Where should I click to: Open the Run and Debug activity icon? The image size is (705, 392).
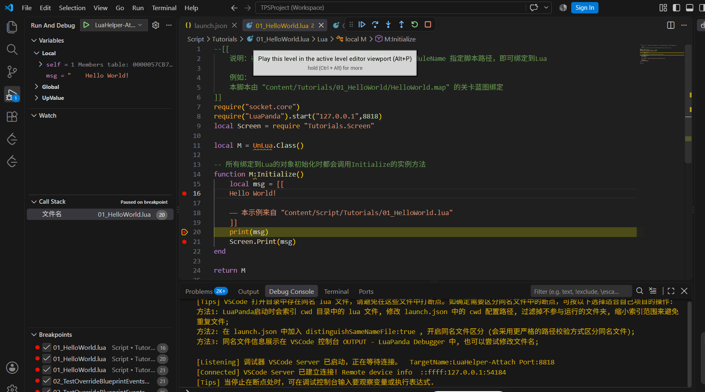[x=12, y=94]
